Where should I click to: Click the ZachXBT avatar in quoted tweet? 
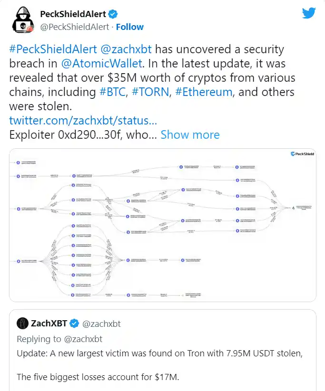point(22,324)
